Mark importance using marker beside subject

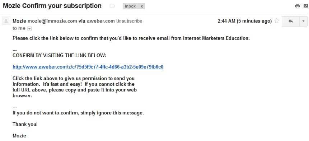(112, 6)
